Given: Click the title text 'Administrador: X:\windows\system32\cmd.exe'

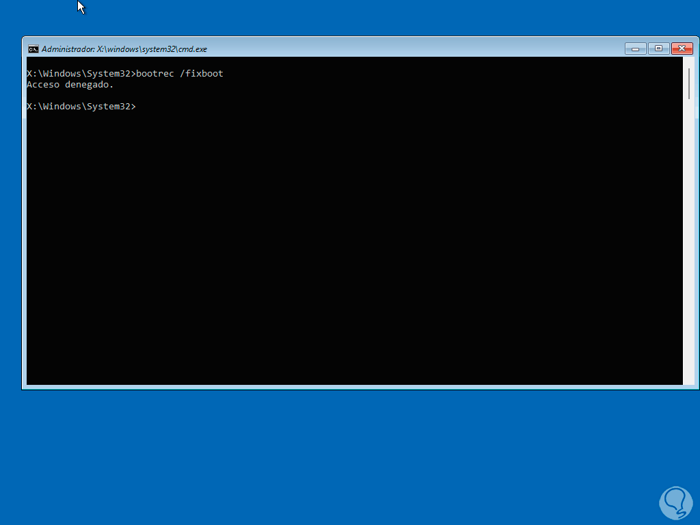Looking at the screenshot, I should click(x=124, y=49).
